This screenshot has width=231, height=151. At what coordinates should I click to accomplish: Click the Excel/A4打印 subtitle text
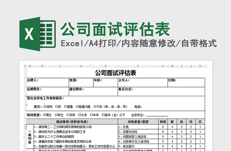[89, 43]
